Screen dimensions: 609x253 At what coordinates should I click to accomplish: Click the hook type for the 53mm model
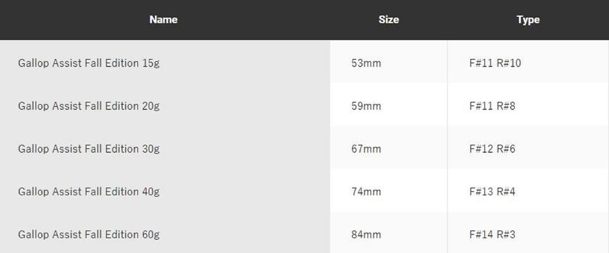click(495, 63)
